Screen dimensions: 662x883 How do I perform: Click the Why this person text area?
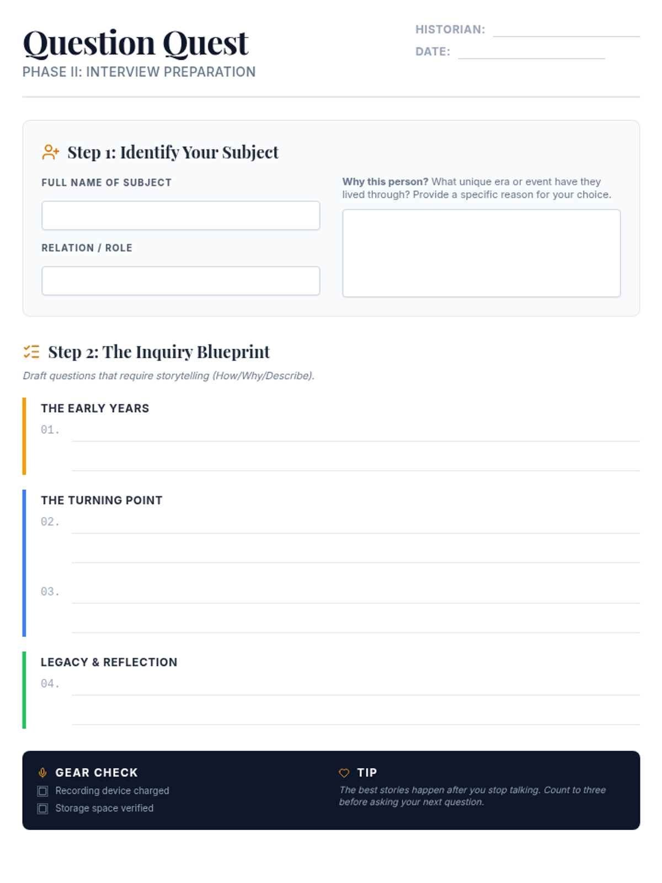[x=482, y=253]
